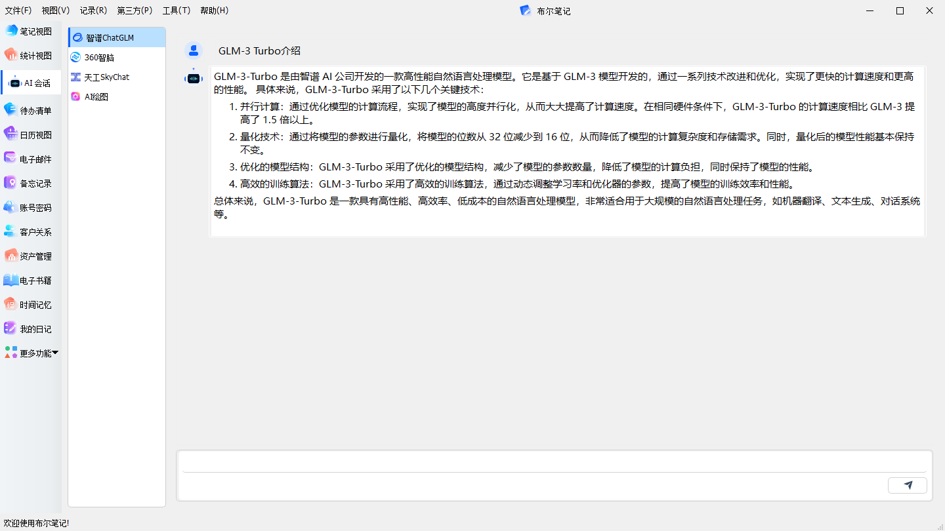The height and width of the screenshot is (531, 945).
Task: Open the 工具(T) menu
Action: pyautogui.click(x=177, y=10)
